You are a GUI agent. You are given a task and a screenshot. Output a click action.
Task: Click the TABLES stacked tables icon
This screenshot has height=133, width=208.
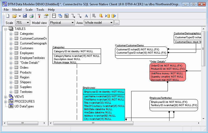coord(11,29)
